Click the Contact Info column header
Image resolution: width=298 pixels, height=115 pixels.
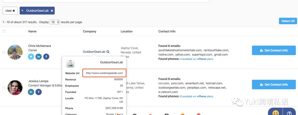pyautogui.click(x=167, y=31)
